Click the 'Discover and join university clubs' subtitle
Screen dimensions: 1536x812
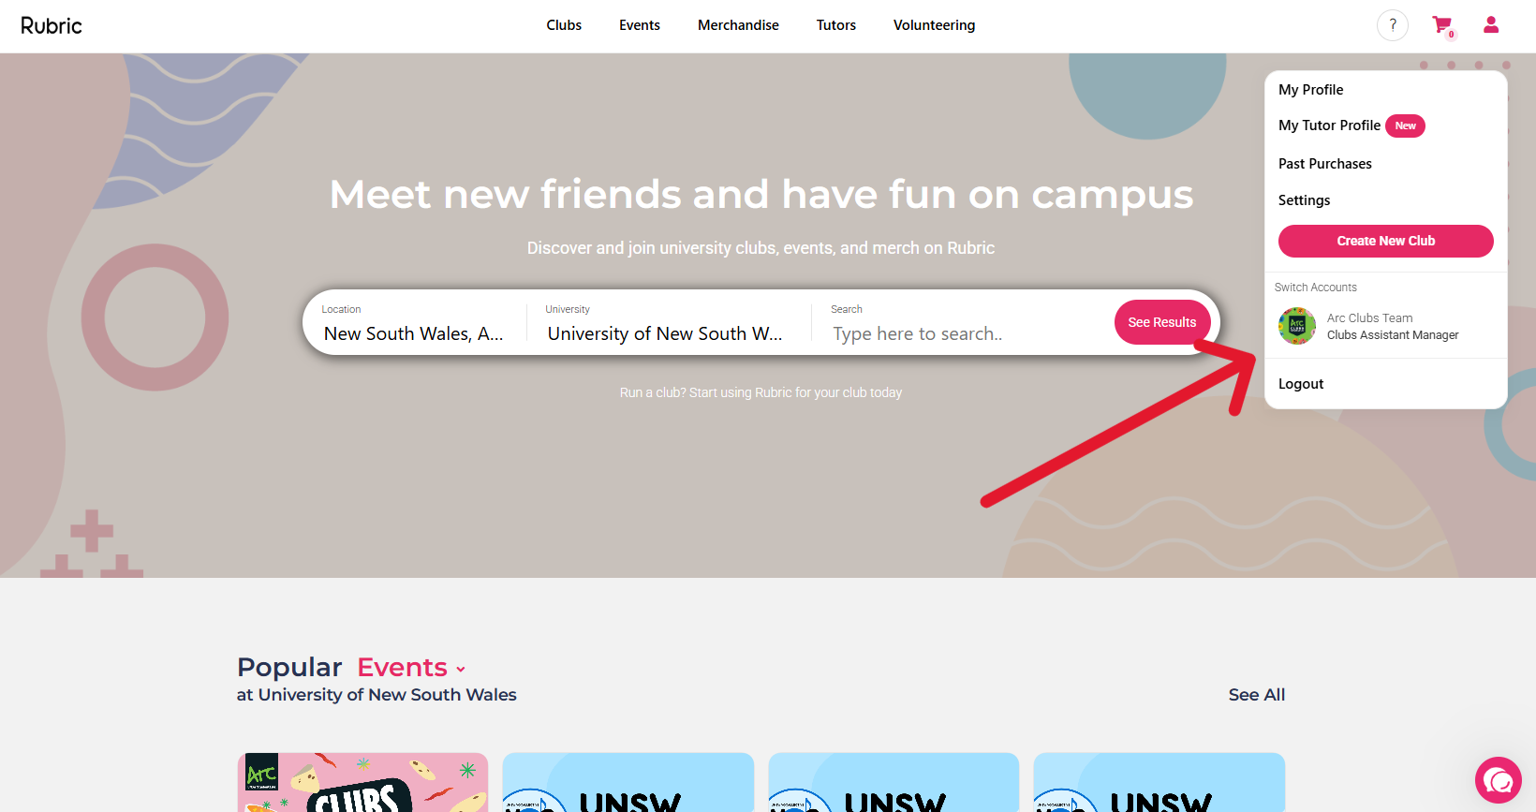click(x=761, y=248)
